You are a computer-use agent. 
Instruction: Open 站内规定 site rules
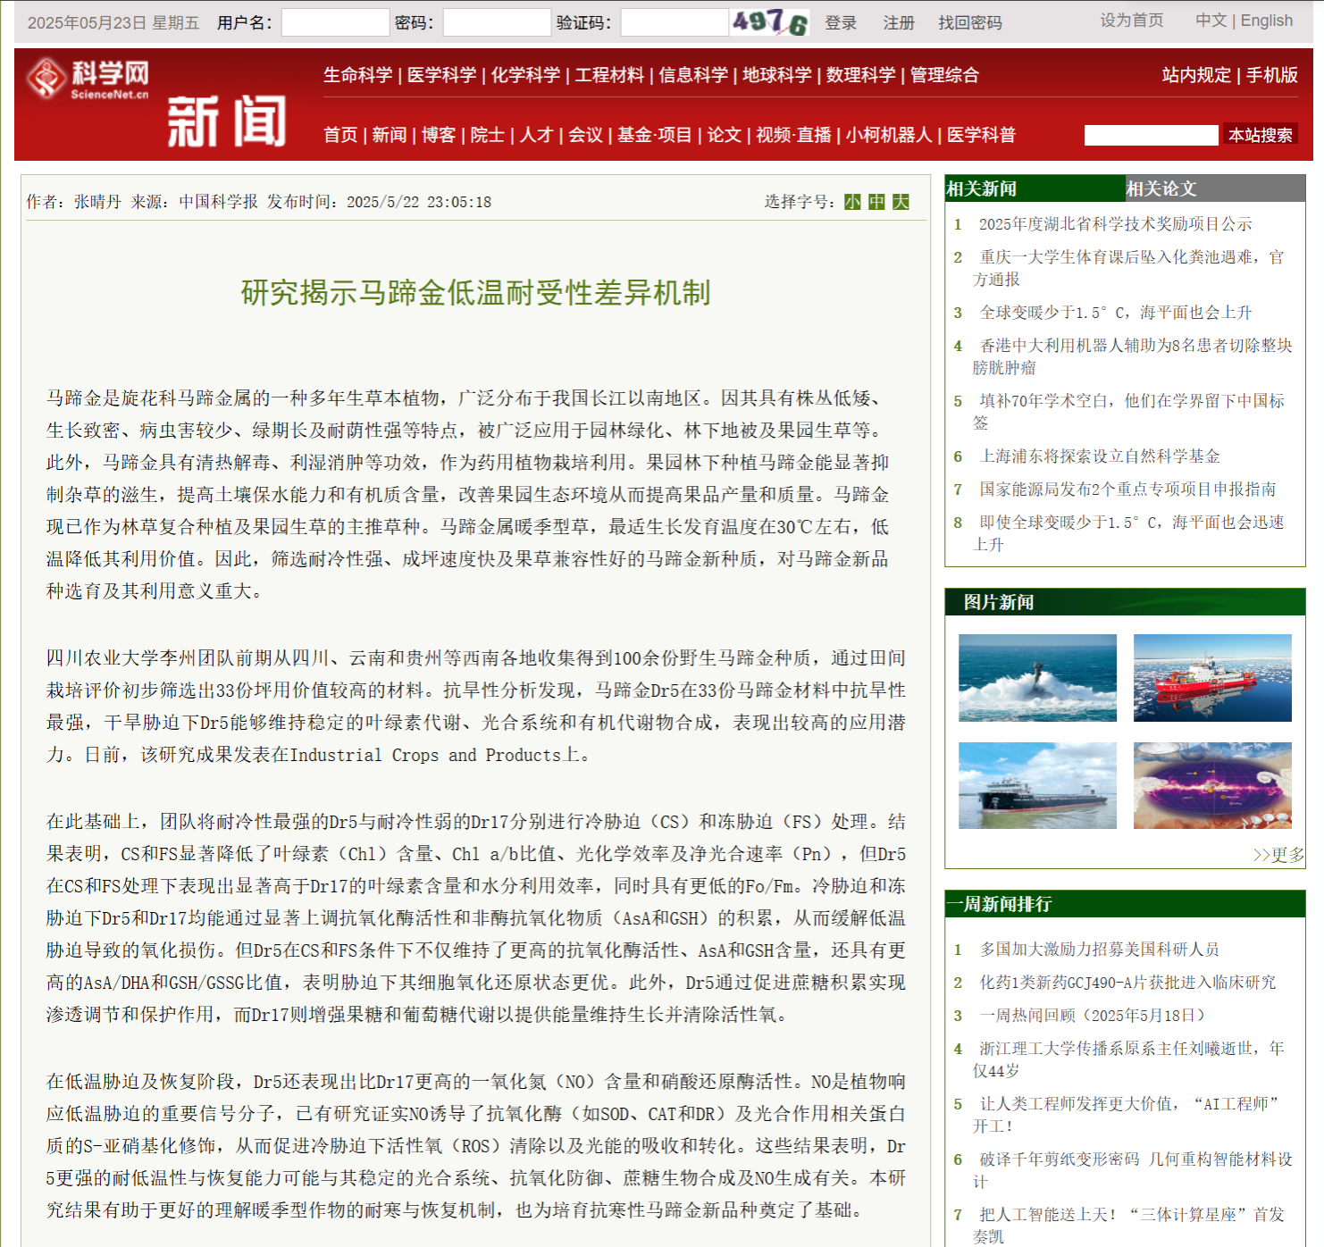pos(1196,75)
